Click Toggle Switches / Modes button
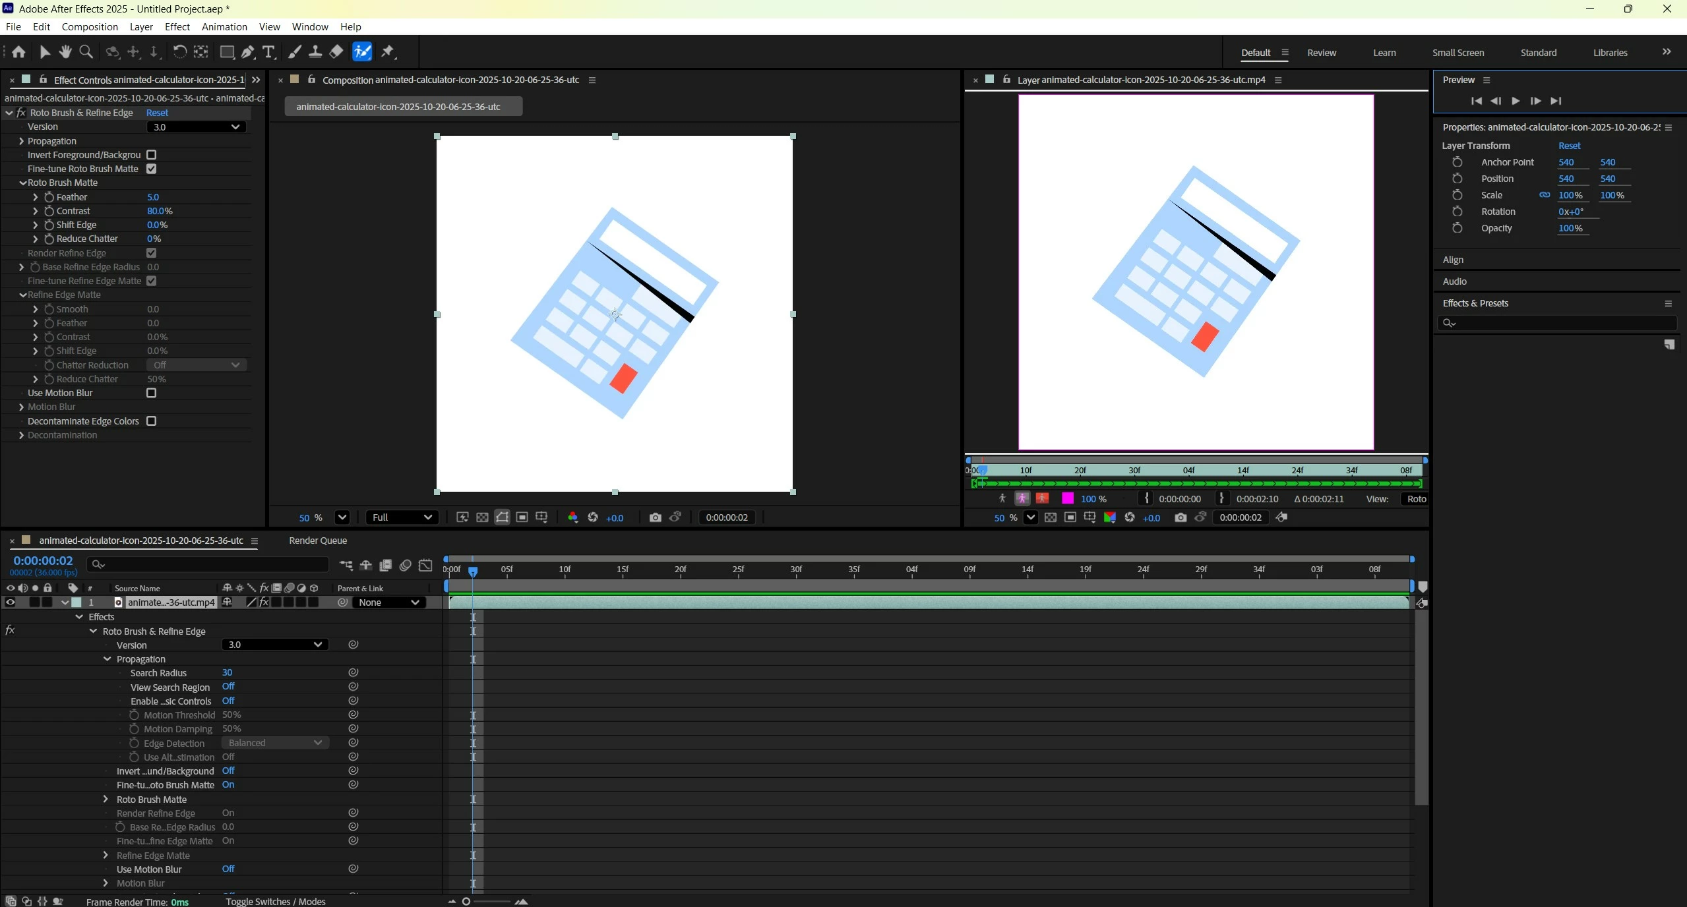The width and height of the screenshot is (1687, 907). click(275, 901)
